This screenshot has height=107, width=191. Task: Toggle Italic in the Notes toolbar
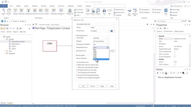coord(160,73)
